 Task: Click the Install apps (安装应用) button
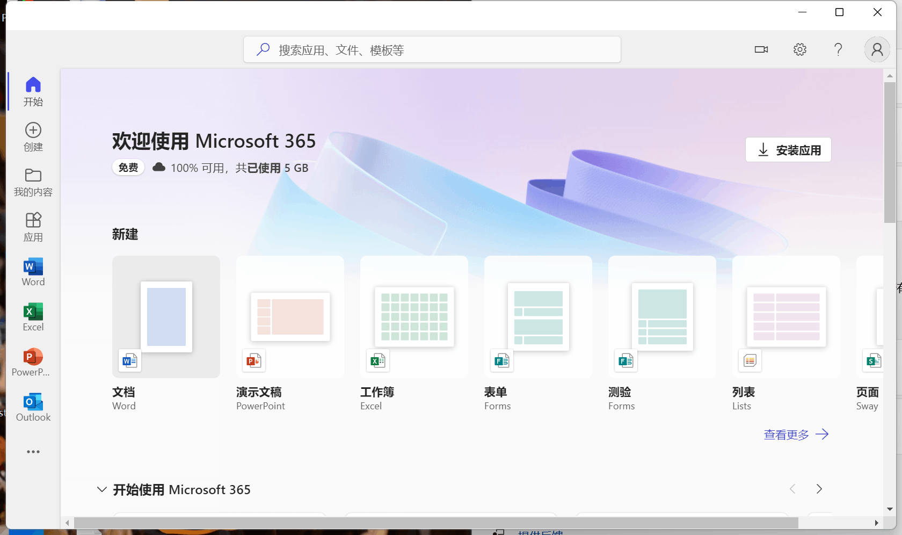(788, 150)
